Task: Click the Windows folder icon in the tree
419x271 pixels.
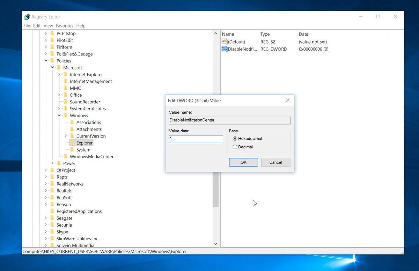Action: point(65,115)
